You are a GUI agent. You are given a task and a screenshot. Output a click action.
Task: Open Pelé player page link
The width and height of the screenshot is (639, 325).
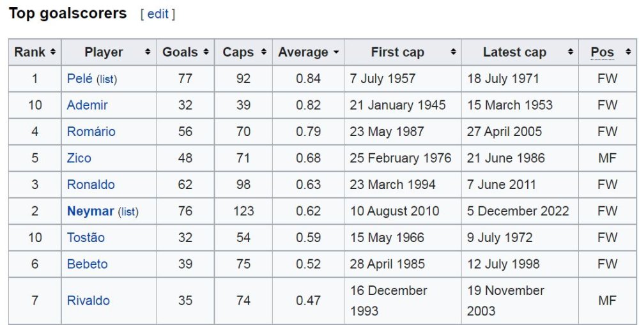point(79,79)
